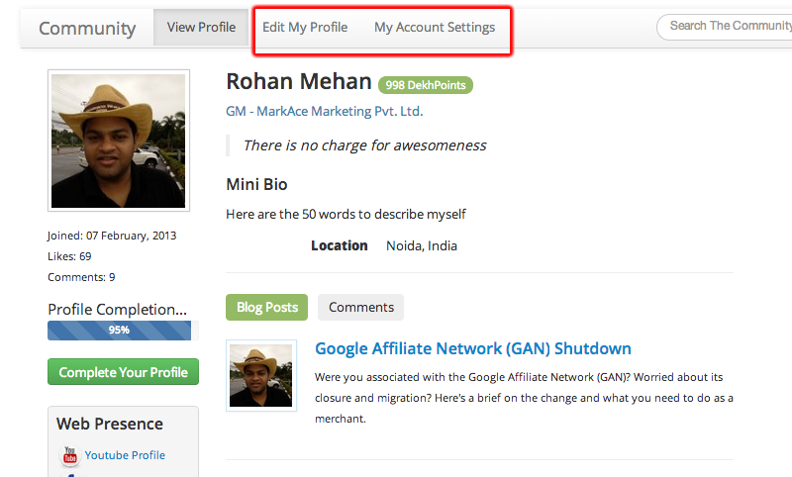Open the Edit My Profile tab
The width and height of the screenshot is (792, 477).
point(305,28)
